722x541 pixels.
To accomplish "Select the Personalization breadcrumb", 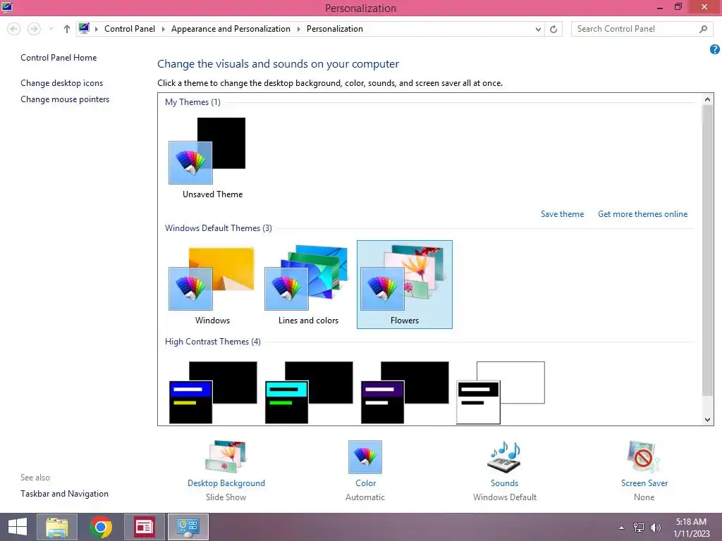I will 335,28.
